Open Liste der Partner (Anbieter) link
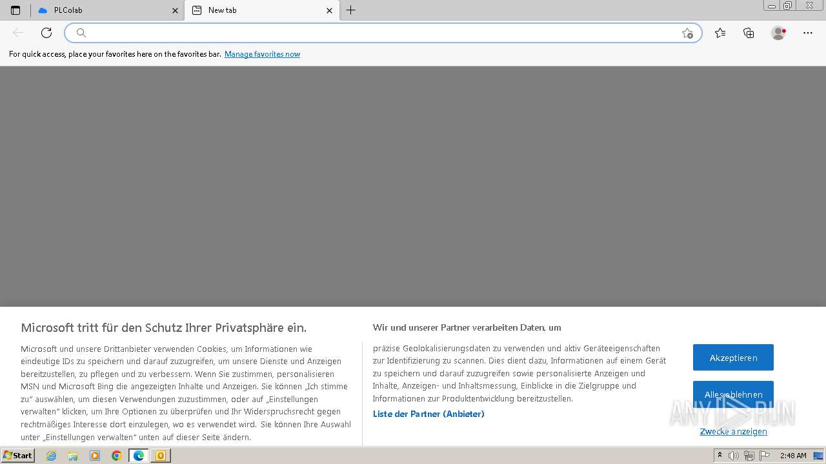Image resolution: width=826 pixels, height=464 pixels. coord(428,414)
